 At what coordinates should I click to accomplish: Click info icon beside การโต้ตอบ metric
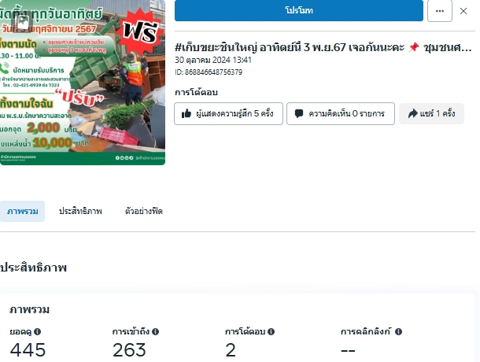pyautogui.click(x=271, y=331)
